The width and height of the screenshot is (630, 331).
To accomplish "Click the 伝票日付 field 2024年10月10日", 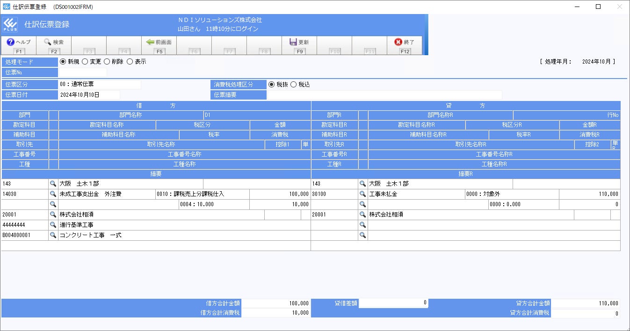I will click(x=89, y=95).
